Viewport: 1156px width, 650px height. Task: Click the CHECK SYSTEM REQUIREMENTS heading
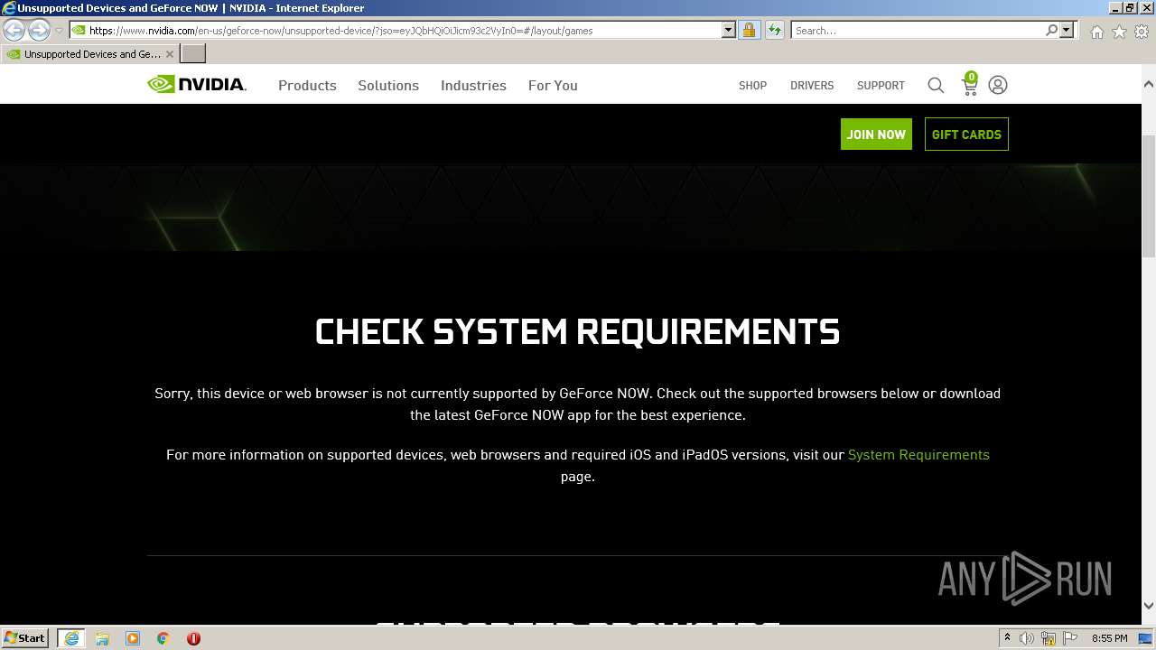577,331
